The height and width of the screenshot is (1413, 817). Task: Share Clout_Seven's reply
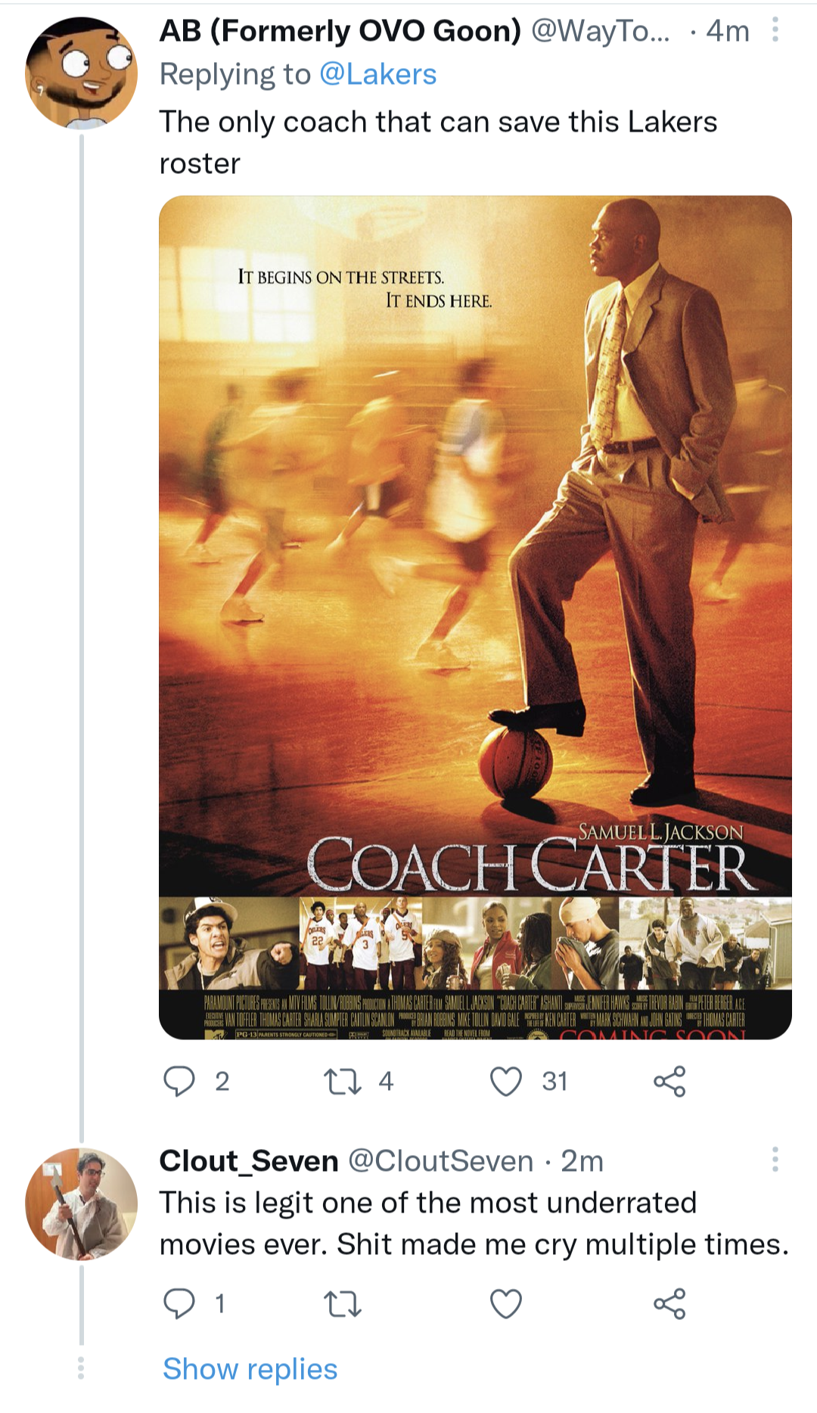669,1303
